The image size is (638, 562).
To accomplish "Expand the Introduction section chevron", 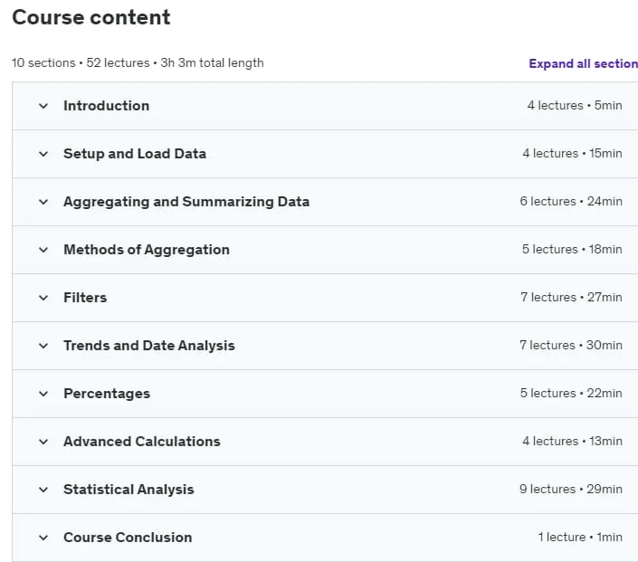I will pos(43,106).
